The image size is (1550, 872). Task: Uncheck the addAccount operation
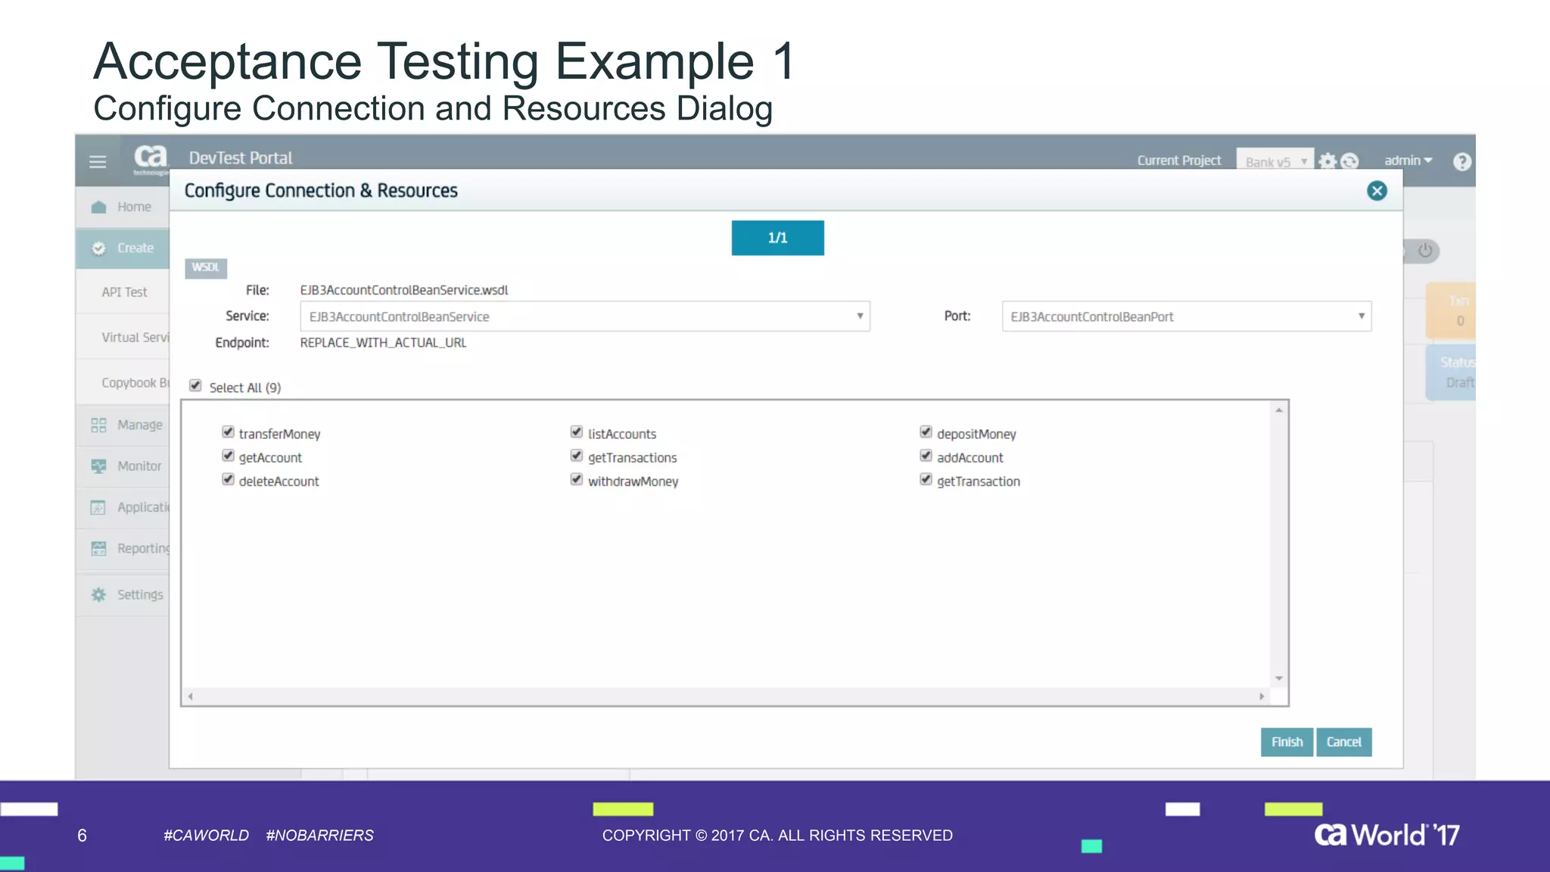pyautogui.click(x=926, y=456)
